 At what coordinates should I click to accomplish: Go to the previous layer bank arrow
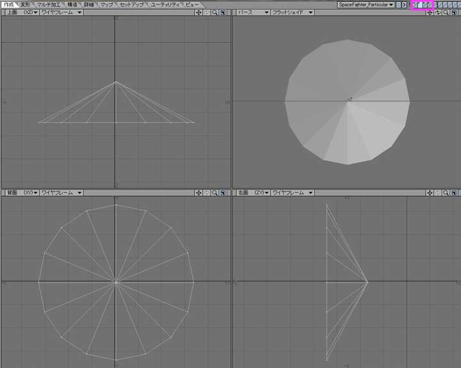[x=398, y=4]
